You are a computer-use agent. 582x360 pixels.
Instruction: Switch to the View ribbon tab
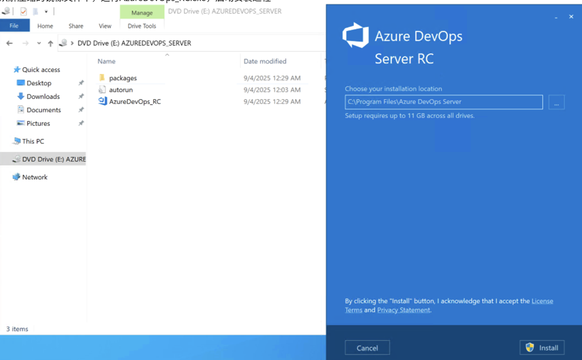click(105, 26)
